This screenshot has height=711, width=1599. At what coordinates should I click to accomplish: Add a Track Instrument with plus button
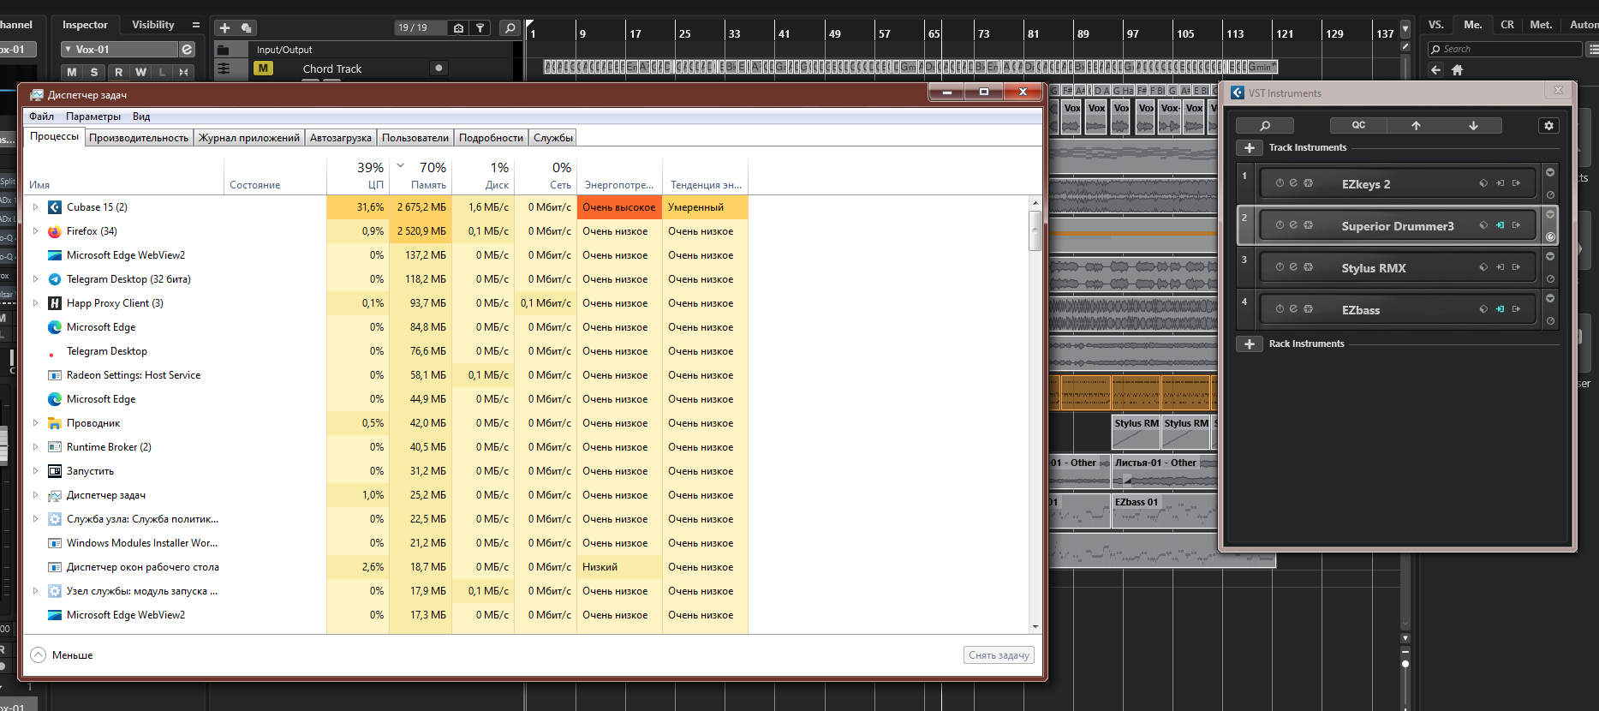(x=1250, y=148)
